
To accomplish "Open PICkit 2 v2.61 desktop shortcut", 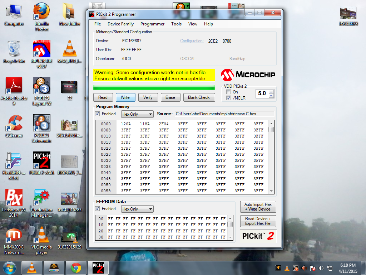I will click(41, 163).
